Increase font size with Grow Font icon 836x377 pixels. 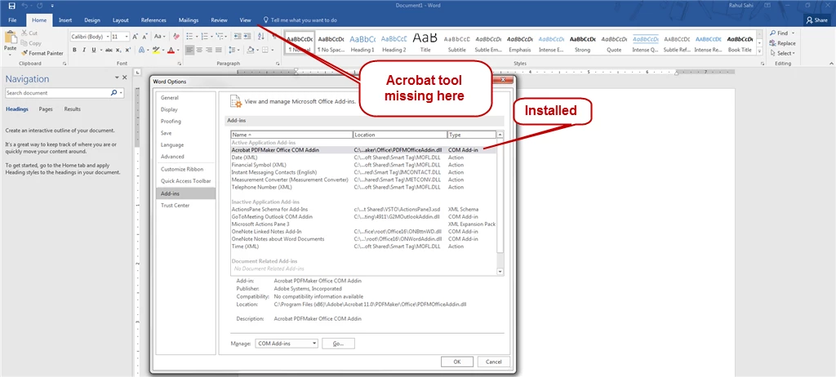(136, 37)
